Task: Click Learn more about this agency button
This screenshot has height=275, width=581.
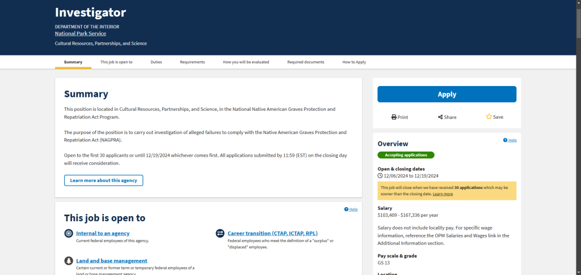Action: click(x=103, y=181)
